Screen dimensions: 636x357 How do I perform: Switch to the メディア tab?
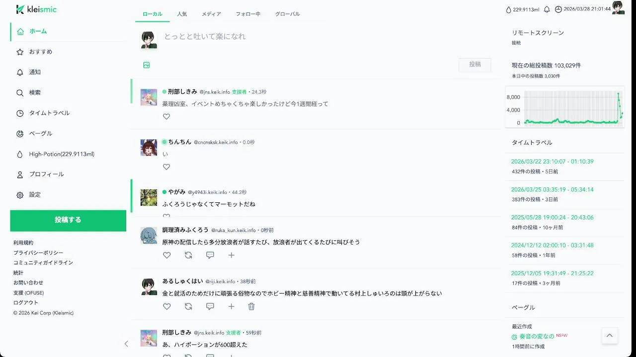click(x=211, y=14)
